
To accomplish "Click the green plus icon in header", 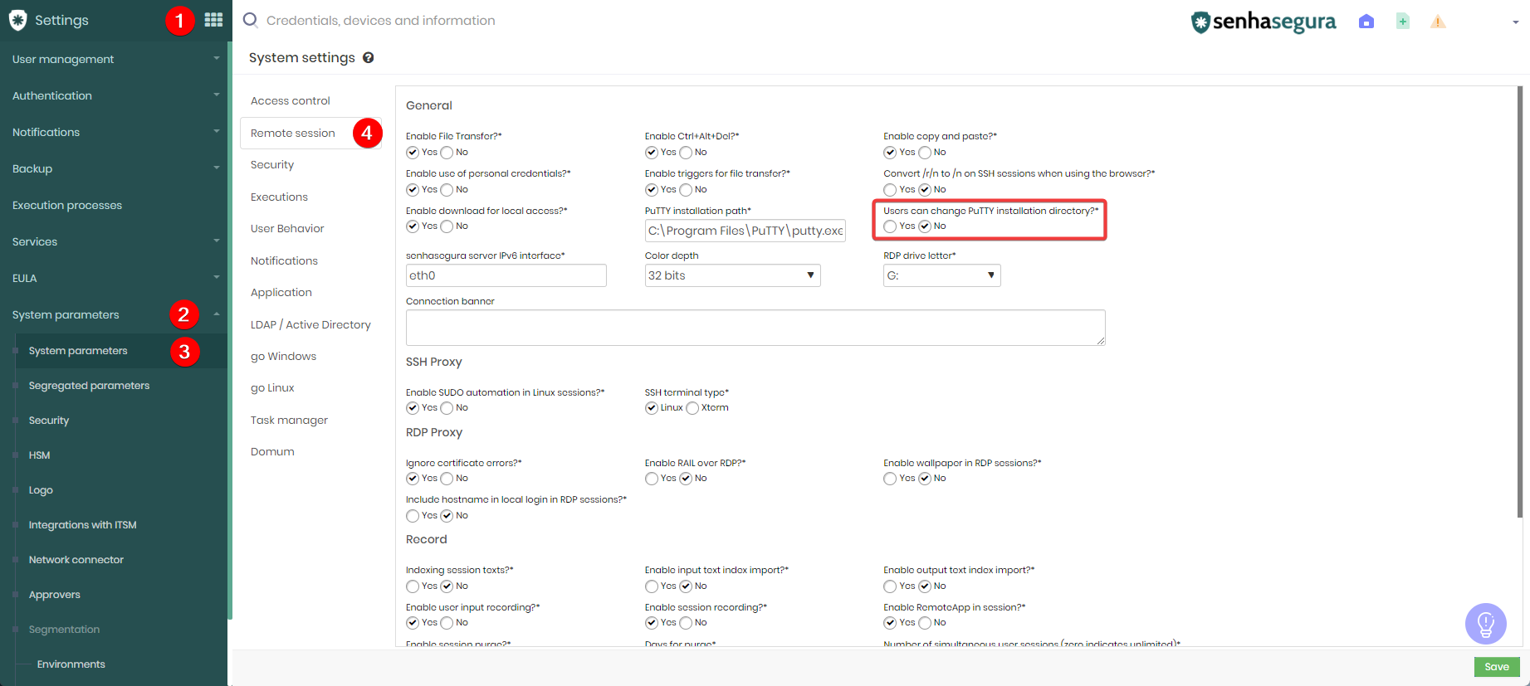I will point(1403,22).
